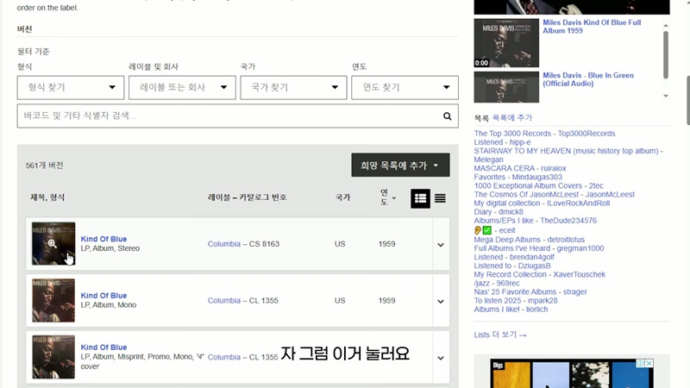690x388 pixels.
Task: Expand the misprint promo version row
Action: point(441,358)
